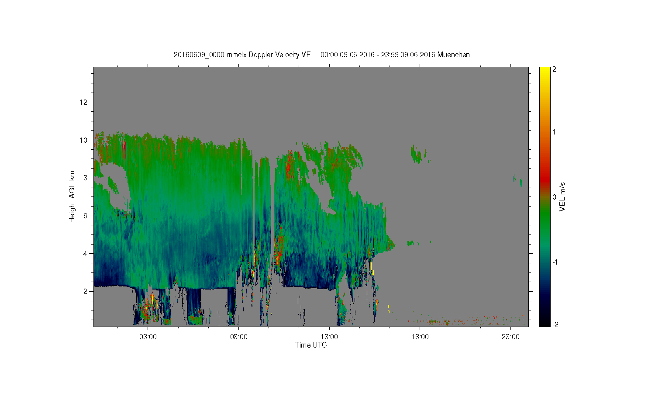Image resolution: width=655 pixels, height=393 pixels.
Task: Click the 'Height AGL km' y-axis label
Action: coord(72,197)
